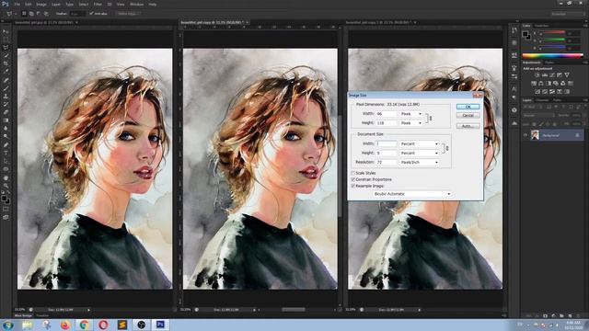
Task: Select the Crop tool
Action: click(x=6, y=63)
